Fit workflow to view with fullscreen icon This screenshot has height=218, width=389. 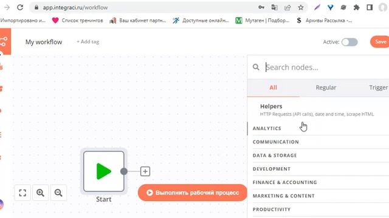22,193
